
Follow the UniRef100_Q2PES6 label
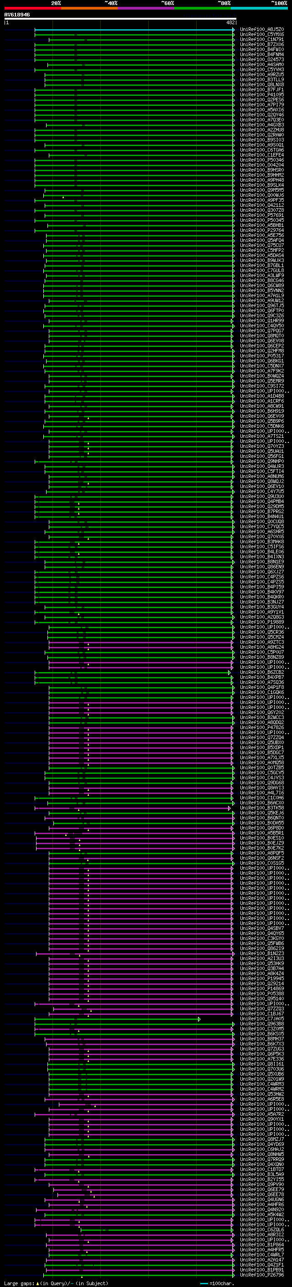pos(262,100)
